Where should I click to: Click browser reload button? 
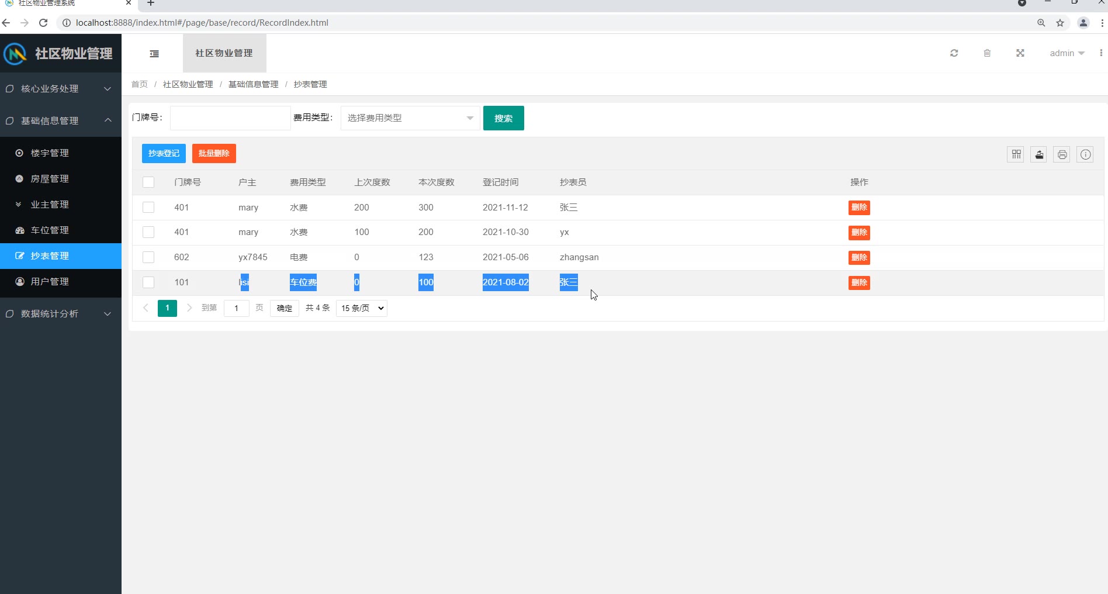pyautogui.click(x=43, y=23)
